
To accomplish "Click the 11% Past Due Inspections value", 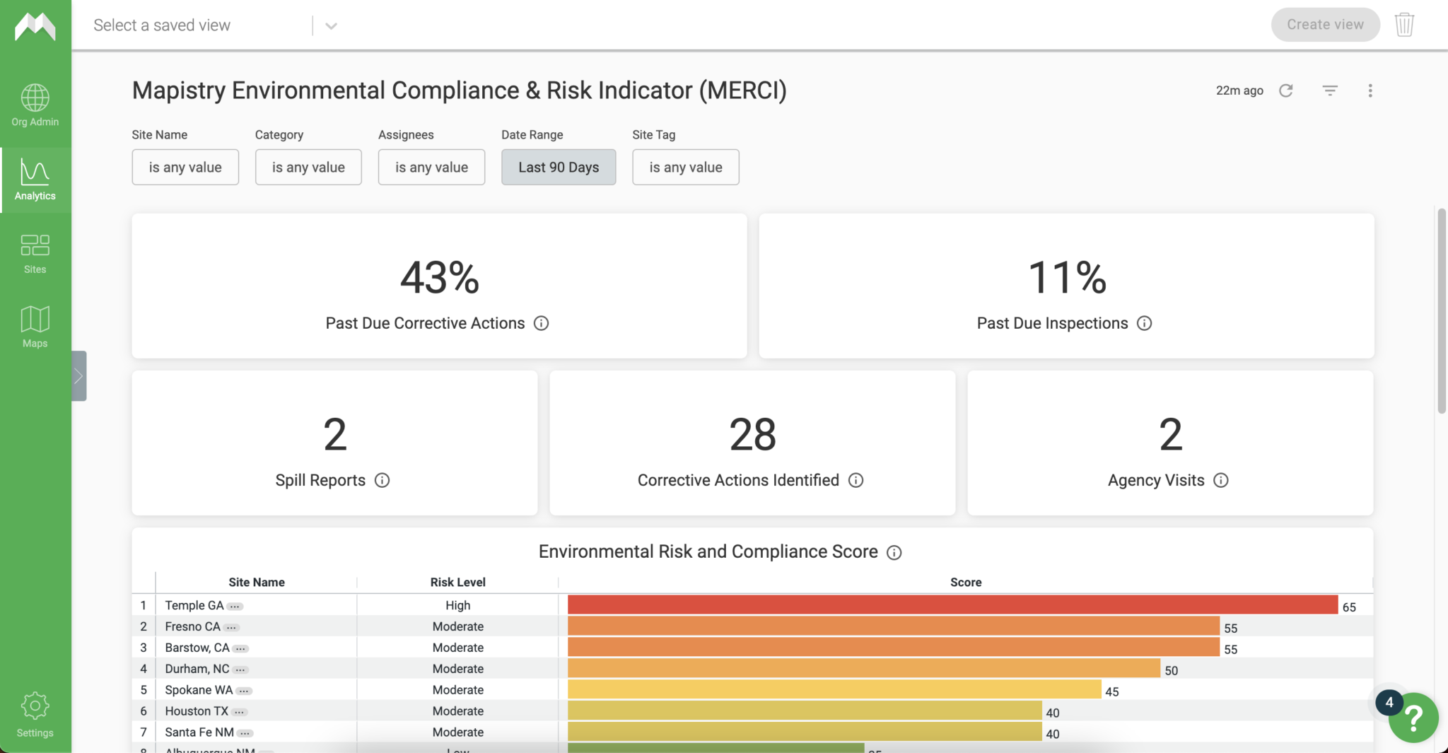I will (1067, 277).
